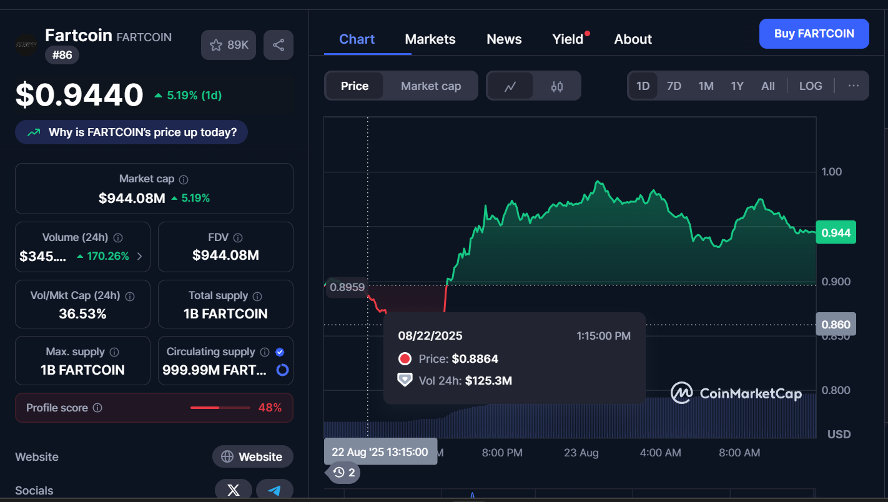Open the Markets tab
Screen dimensions: 888x502
tap(430, 39)
